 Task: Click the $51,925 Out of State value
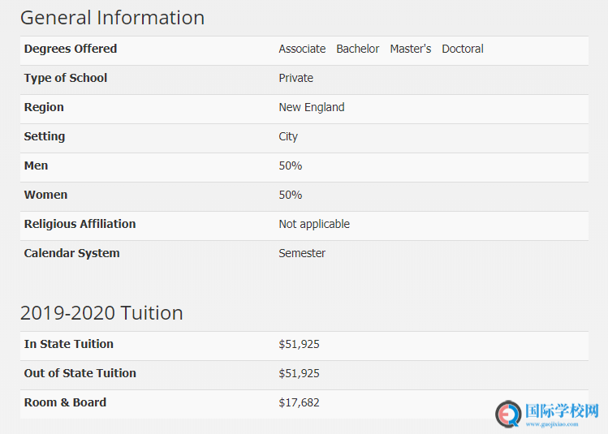(x=299, y=373)
